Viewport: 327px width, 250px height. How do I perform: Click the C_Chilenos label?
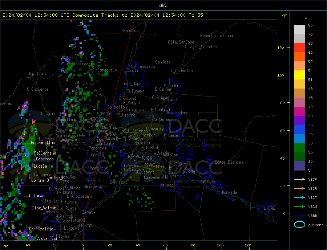tap(38, 89)
